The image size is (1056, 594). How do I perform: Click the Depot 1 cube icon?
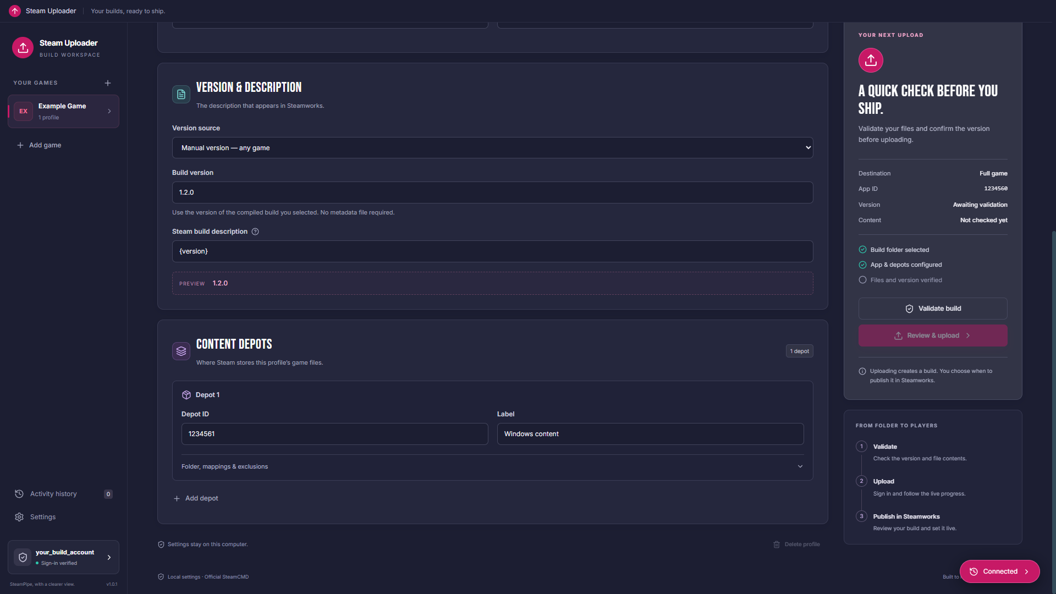click(x=186, y=395)
